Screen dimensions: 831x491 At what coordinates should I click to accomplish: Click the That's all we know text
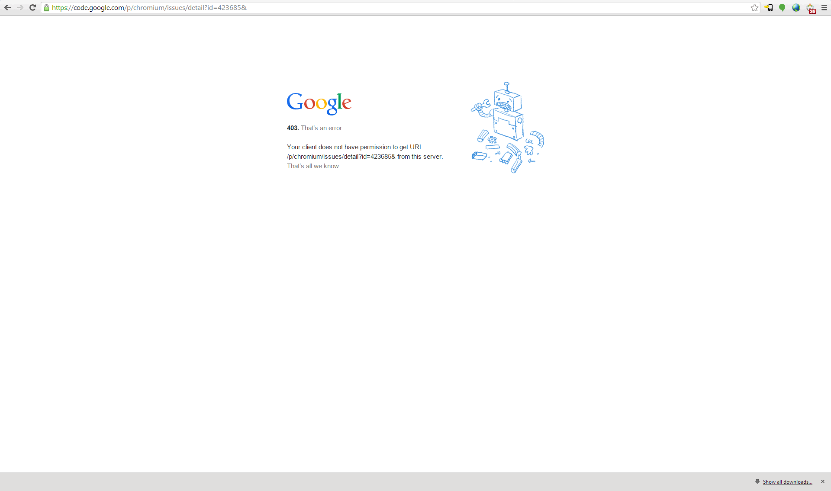tap(313, 166)
